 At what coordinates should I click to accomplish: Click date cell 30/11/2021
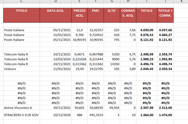pos(56,108)
